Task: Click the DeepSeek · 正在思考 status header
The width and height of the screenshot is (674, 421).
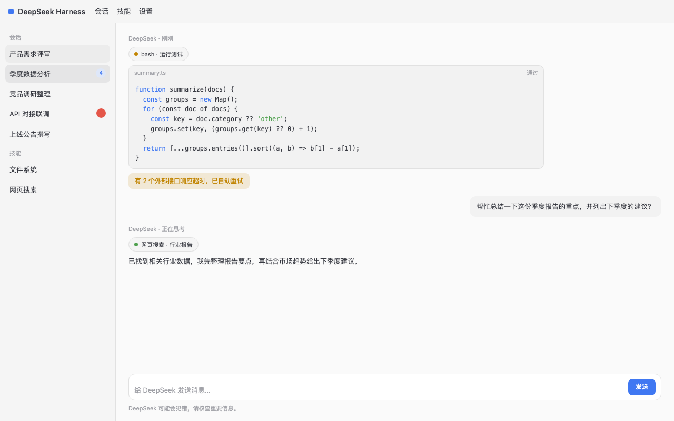Action: coord(156,229)
